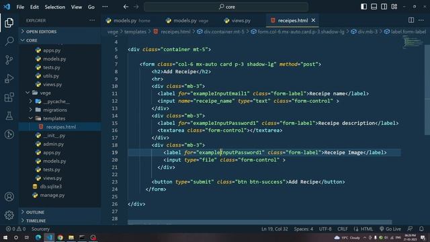Click templates in the breadcrumb path
The height and width of the screenshot is (242, 430).
click(x=135, y=32)
